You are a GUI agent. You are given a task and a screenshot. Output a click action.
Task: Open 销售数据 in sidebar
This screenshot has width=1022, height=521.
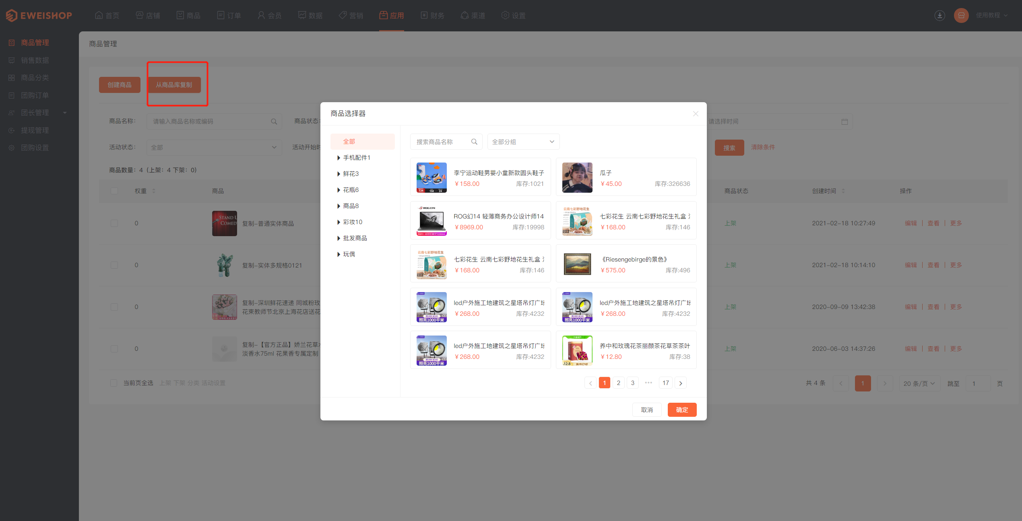pos(35,60)
